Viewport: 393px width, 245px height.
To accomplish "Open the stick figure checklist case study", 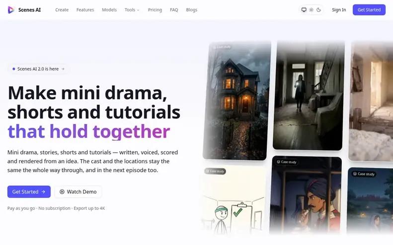I will coord(233,200).
